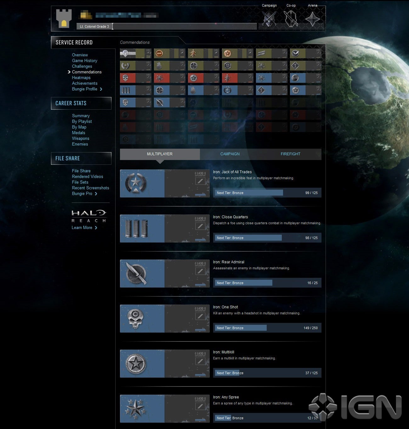Open the small blue grenade commendation tile
Viewport: 409px width, 429px height.
[204, 90]
